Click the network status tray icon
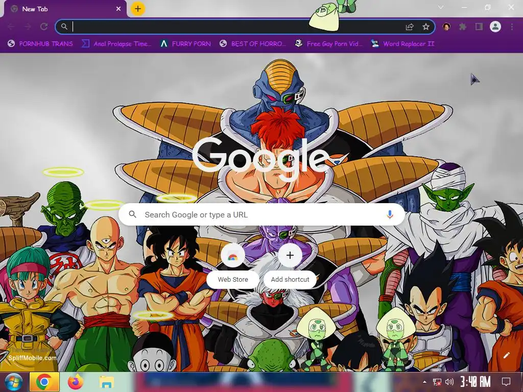This screenshot has height=392, width=523. point(437,382)
